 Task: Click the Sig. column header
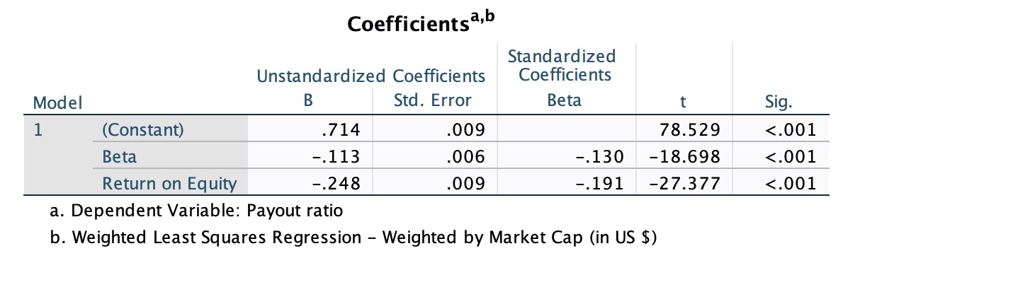779,101
